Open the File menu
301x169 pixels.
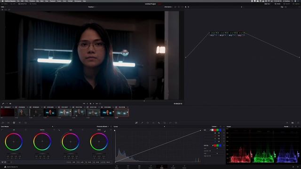(x=18, y=1)
